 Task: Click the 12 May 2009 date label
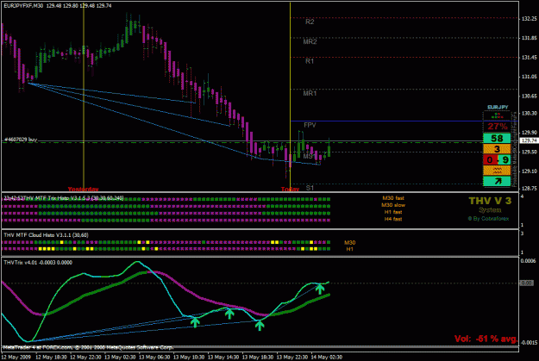tap(16, 358)
